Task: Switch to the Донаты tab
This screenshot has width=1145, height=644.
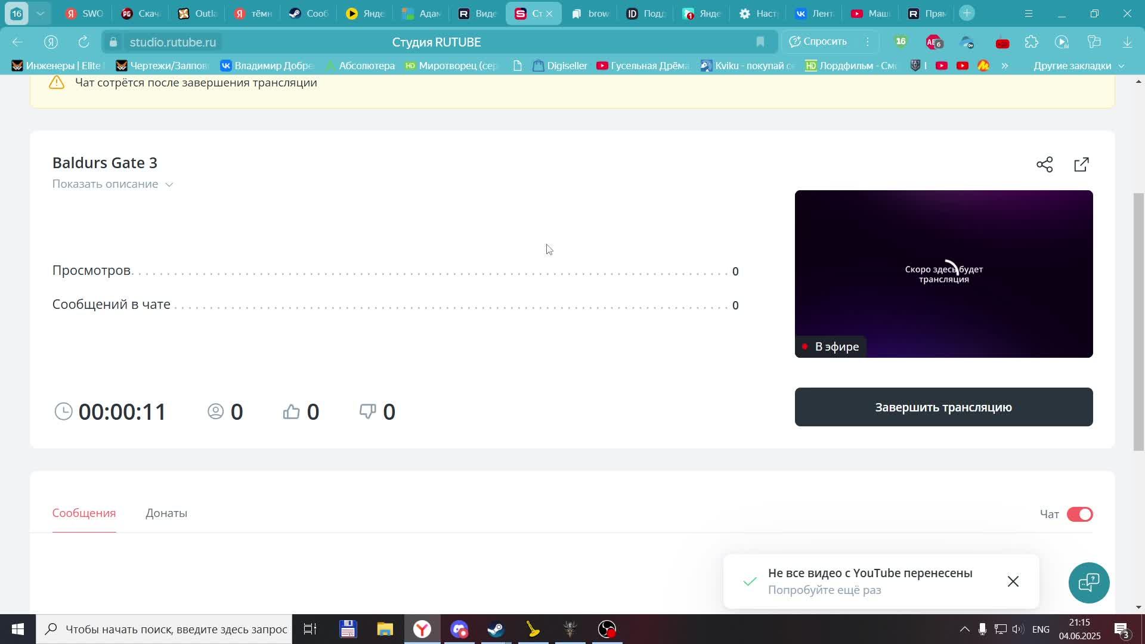Action: coord(166,513)
